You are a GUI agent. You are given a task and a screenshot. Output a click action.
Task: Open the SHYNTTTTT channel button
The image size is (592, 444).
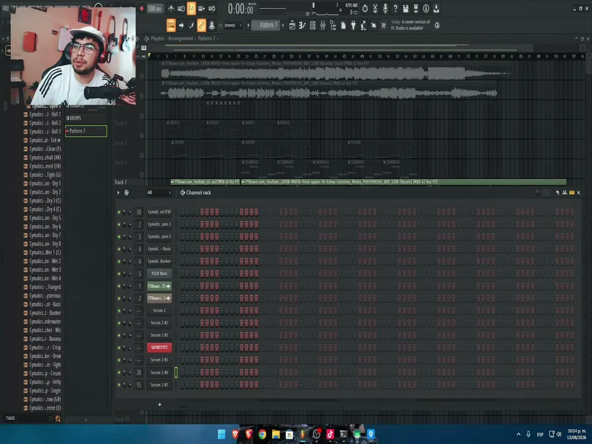[159, 348]
